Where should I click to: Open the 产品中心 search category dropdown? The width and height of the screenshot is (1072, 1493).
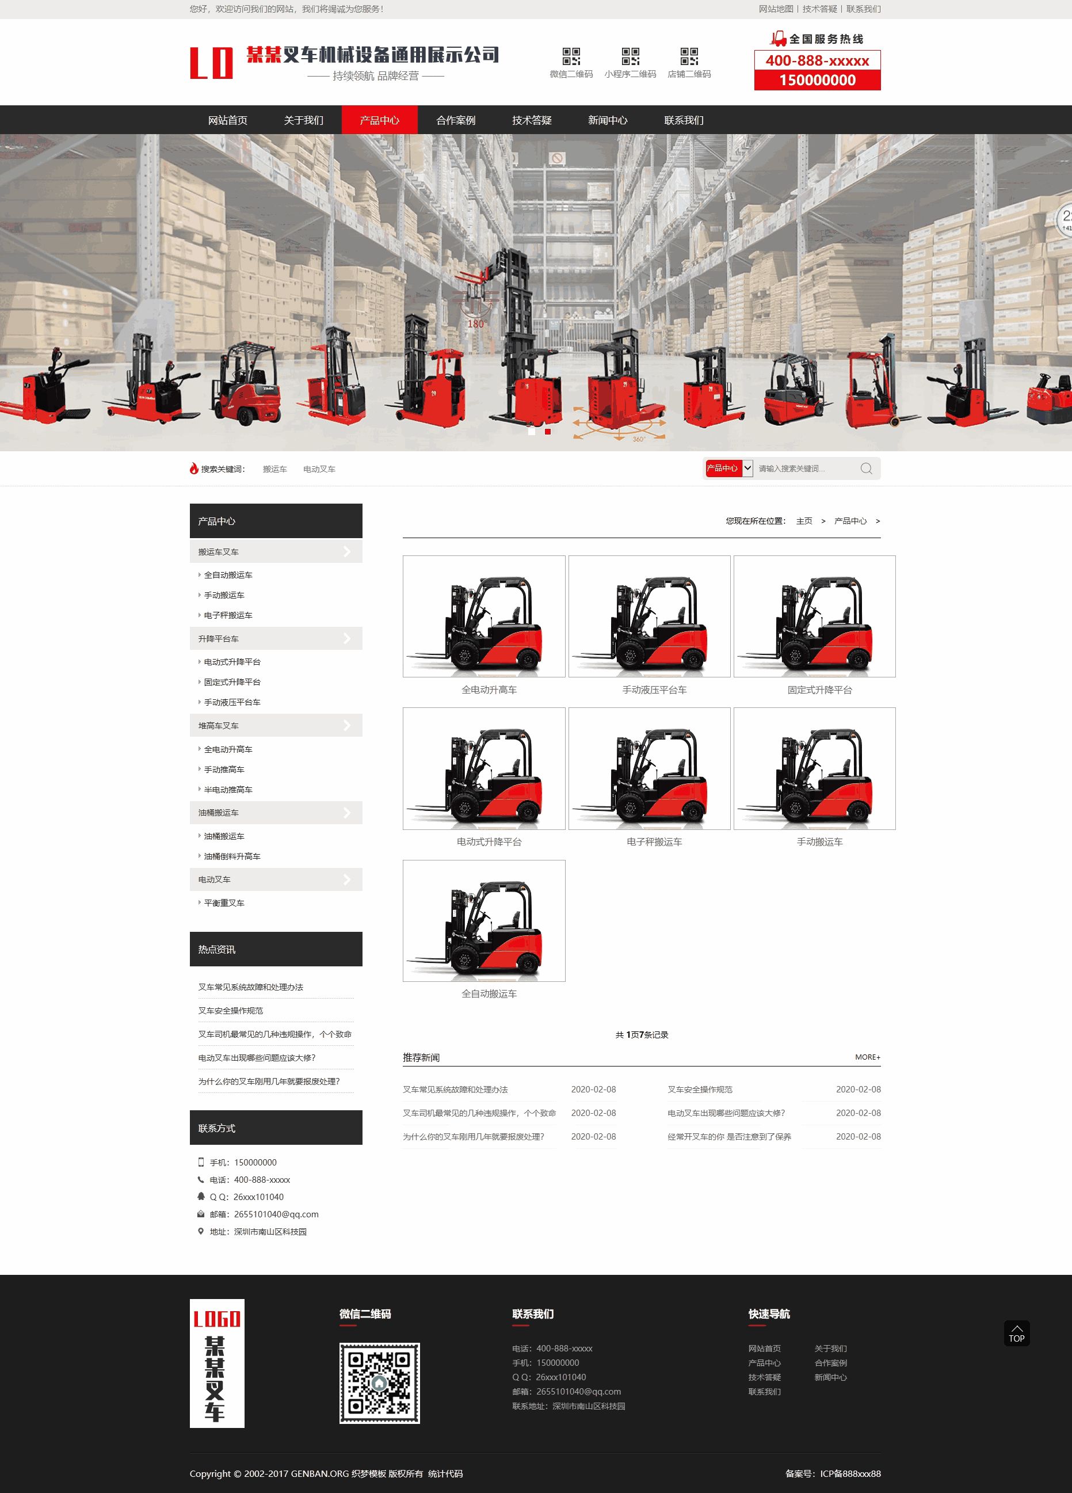[728, 468]
